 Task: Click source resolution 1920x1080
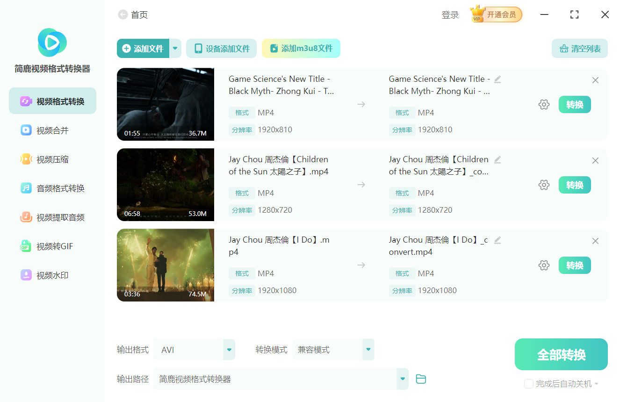pyautogui.click(x=277, y=290)
